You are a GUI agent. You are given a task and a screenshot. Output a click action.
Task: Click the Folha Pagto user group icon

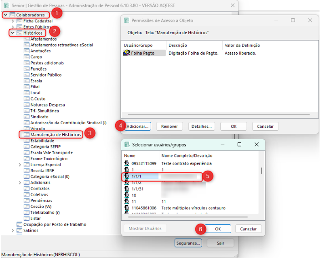click(x=127, y=53)
